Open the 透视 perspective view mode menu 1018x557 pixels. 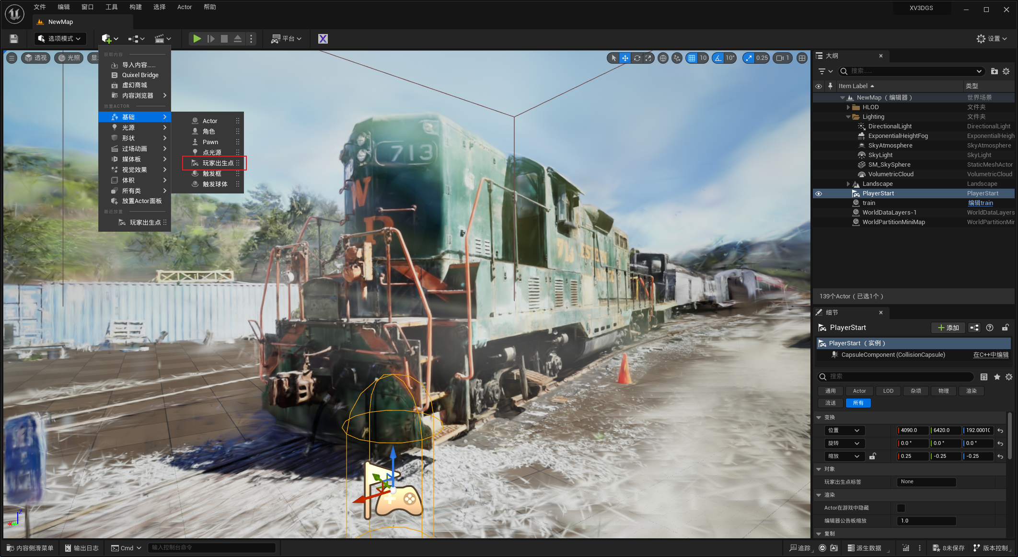(x=36, y=58)
